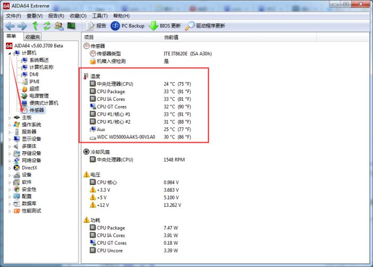
Task: Click the CPU GT Cores temperature icon
Action: click(93, 107)
